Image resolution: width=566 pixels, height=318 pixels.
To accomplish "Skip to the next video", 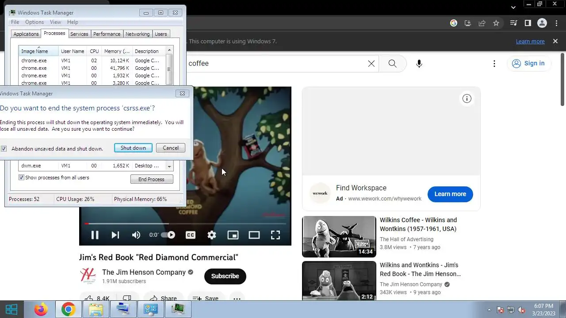I will pos(115,235).
